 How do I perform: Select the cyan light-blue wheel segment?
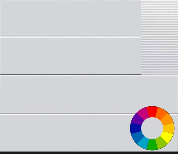[143, 143]
